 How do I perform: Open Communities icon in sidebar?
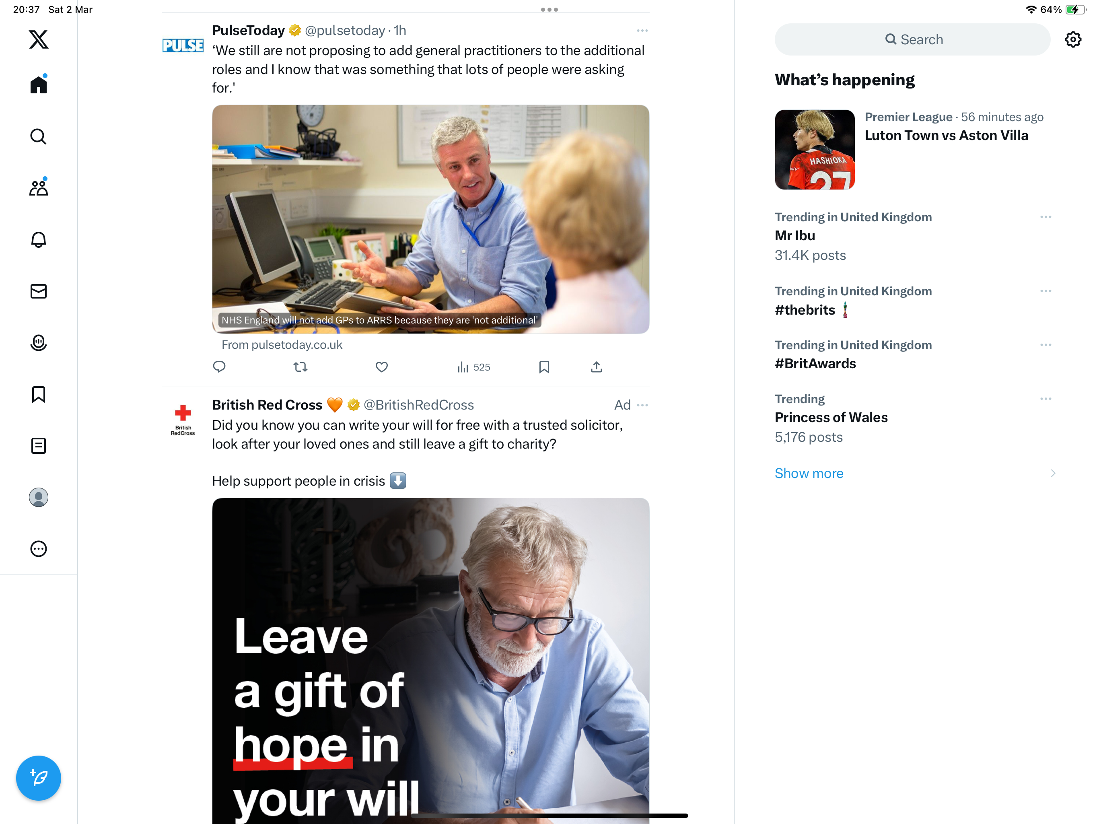coord(38,187)
